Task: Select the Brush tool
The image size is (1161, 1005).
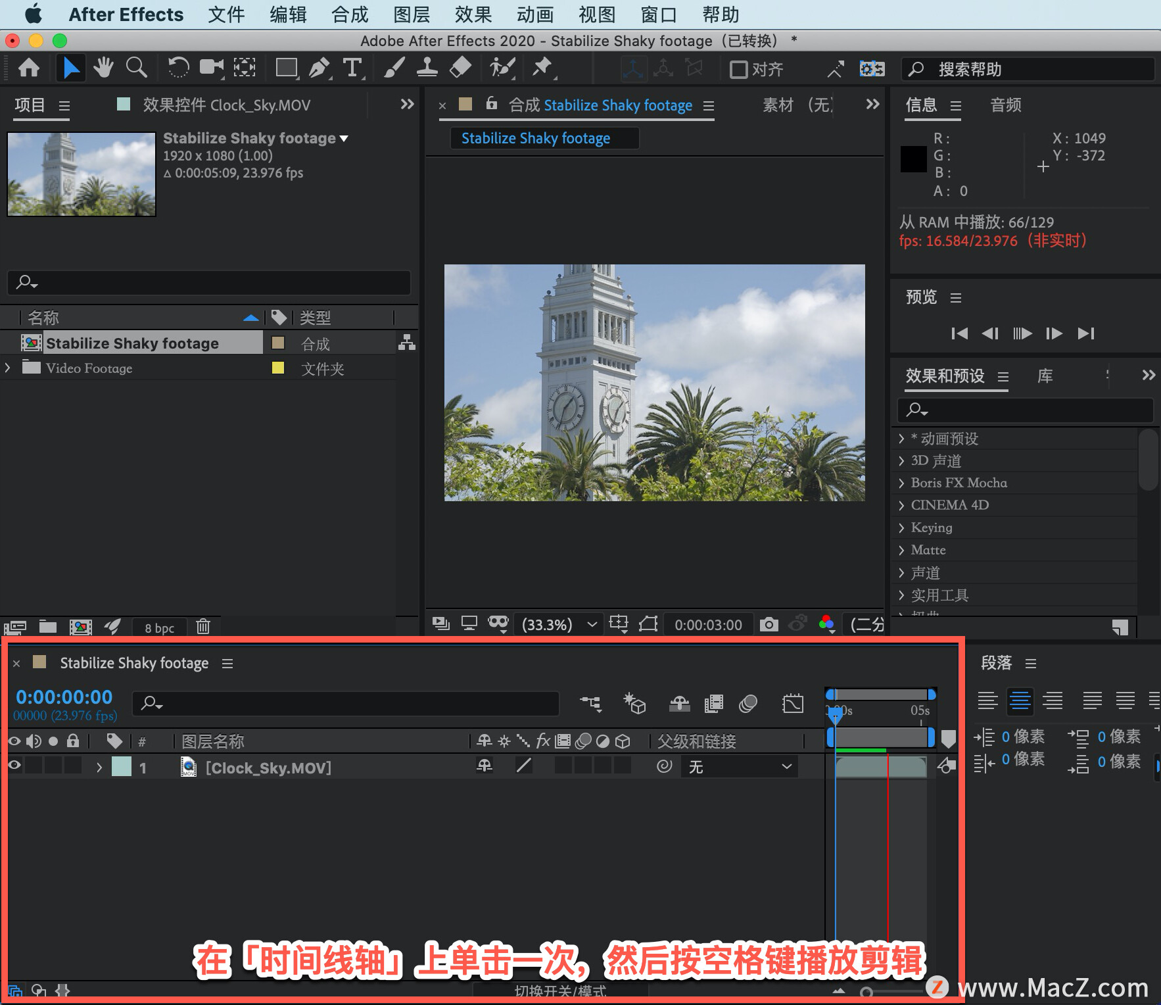Action: [x=394, y=68]
